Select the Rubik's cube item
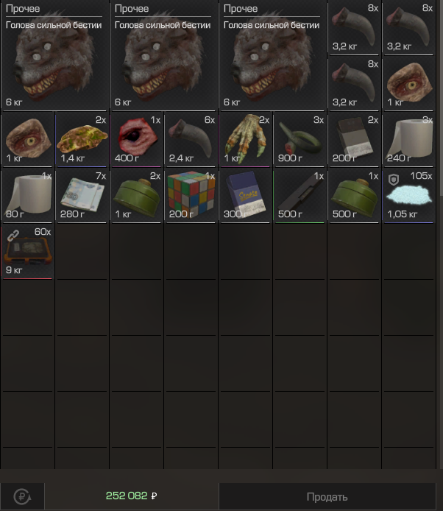443x511 pixels. tap(191, 196)
